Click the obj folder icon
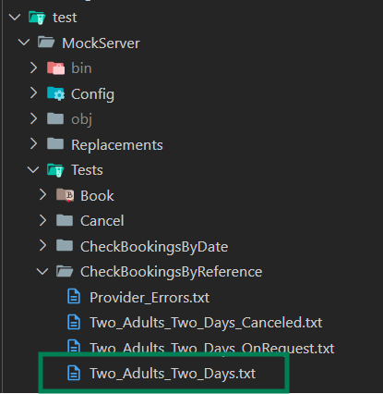 (55, 118)
